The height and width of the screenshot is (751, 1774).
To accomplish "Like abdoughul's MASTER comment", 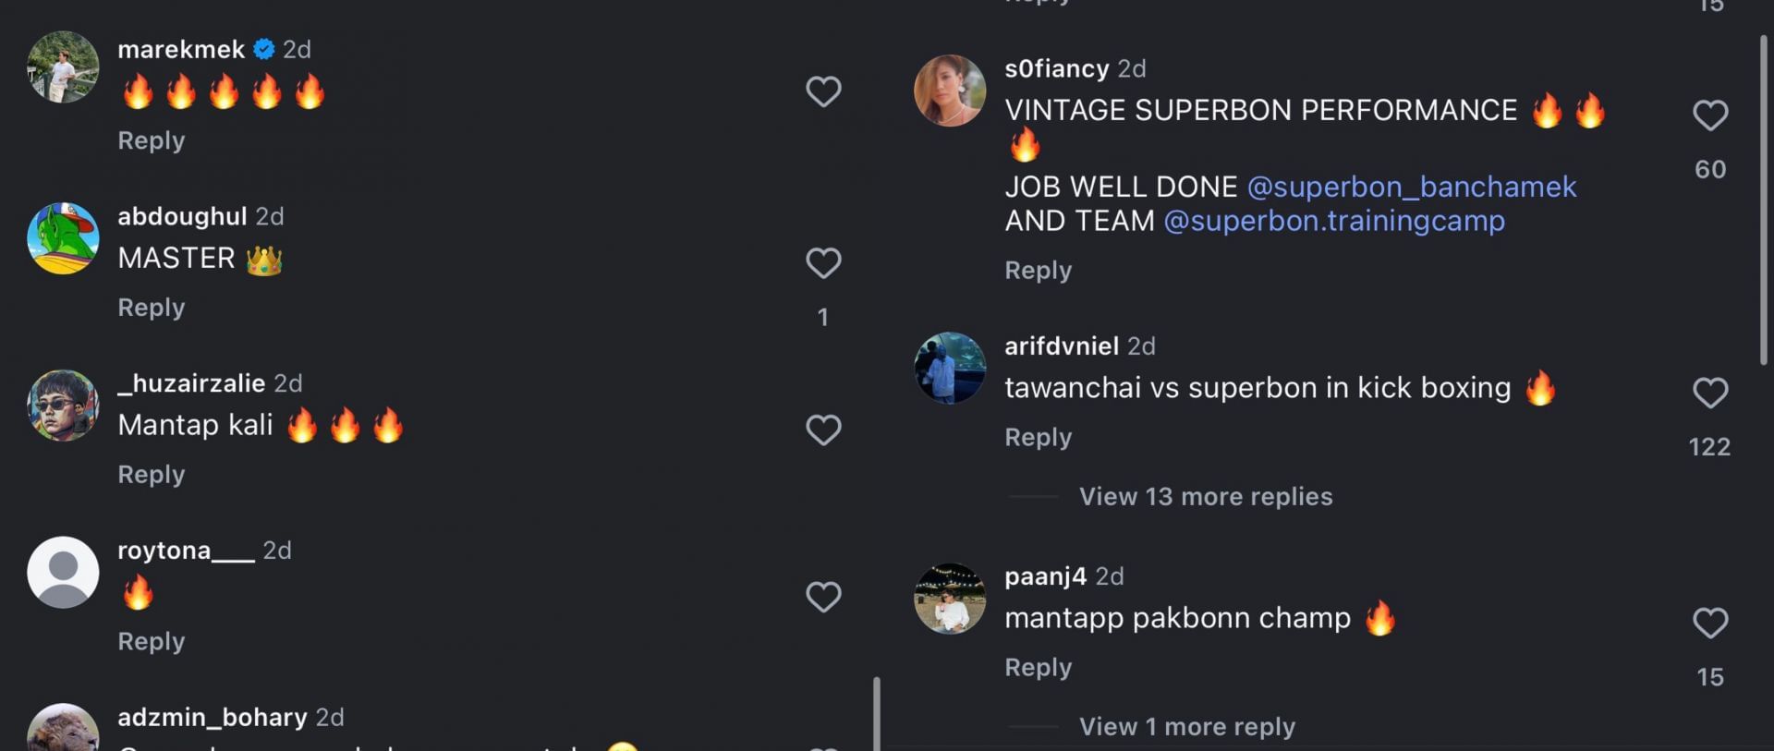I will click(823, 263).
